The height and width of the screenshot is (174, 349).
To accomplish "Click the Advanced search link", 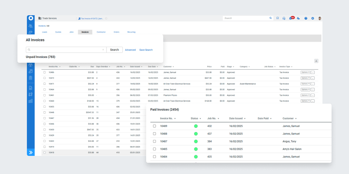I will pyautogui.click(x=130, y=50).
